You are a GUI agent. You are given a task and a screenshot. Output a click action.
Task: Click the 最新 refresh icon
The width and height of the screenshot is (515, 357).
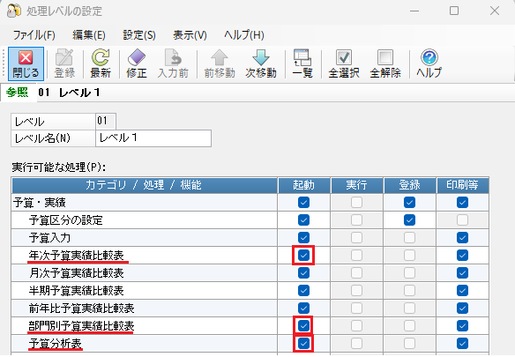coord(101,57)
